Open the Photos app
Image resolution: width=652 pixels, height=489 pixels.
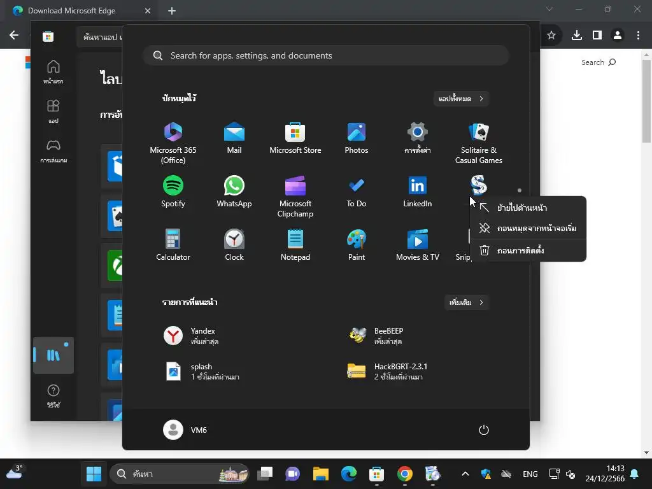coord(357,138)
